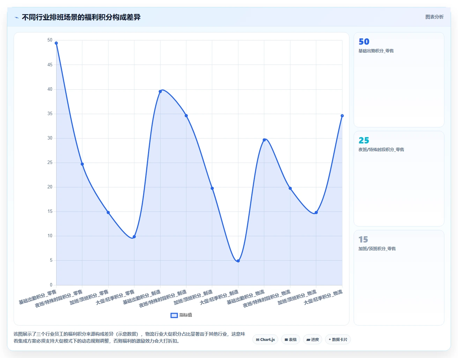This screenshot has height=358, width=458.
Task: Click the 图表分析 label in header
Action: pyautogui.click(x=434, y=17)
